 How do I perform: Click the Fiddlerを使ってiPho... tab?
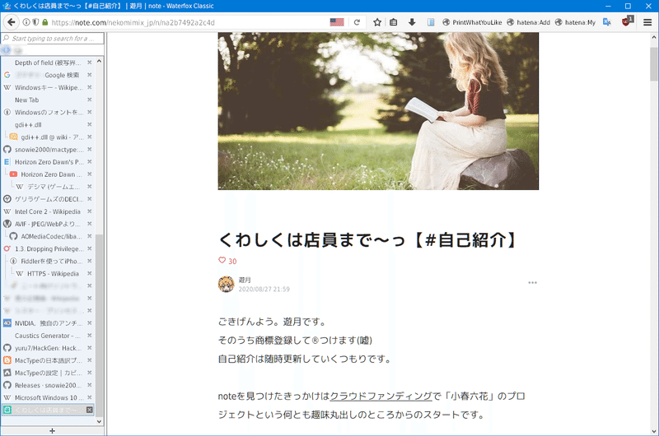pyautogui.click(x=48, y=261)
